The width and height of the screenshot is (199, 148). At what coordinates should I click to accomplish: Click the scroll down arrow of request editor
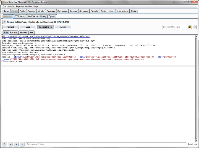[x=197, y=140]
